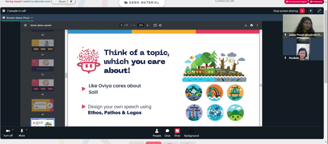Open the People panel
The image size is (328, 144).
coord(157,133)
